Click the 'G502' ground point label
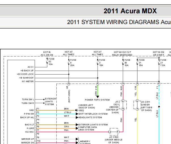Image resolution: width=171 pixels, height=144 pixels. pos(81,110)
